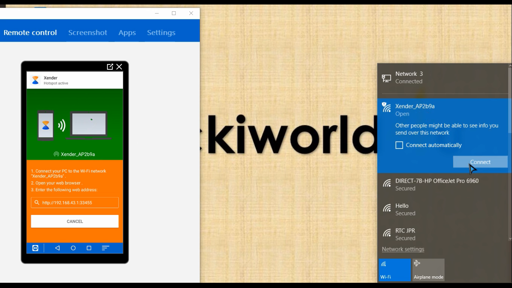Image resolution: width=512 pixels, height=288 pixels.
Task: Open the Settings tab
Action: click(x=161, y=33)
